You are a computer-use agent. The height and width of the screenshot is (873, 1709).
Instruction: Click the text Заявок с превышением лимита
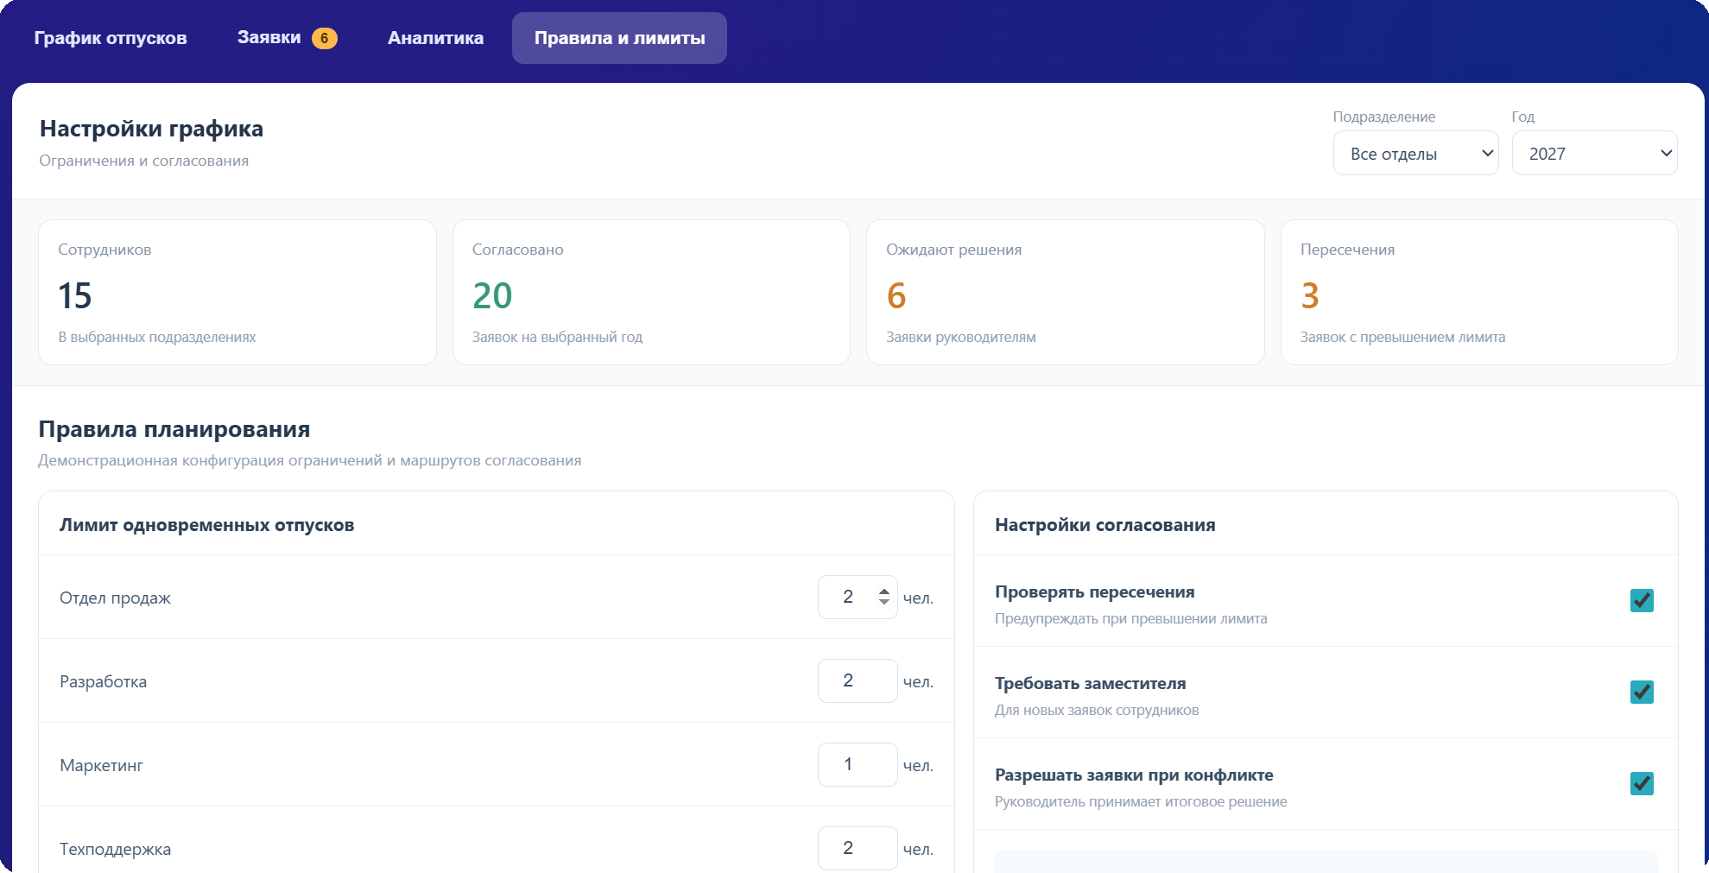click(x=1402, y=338)
